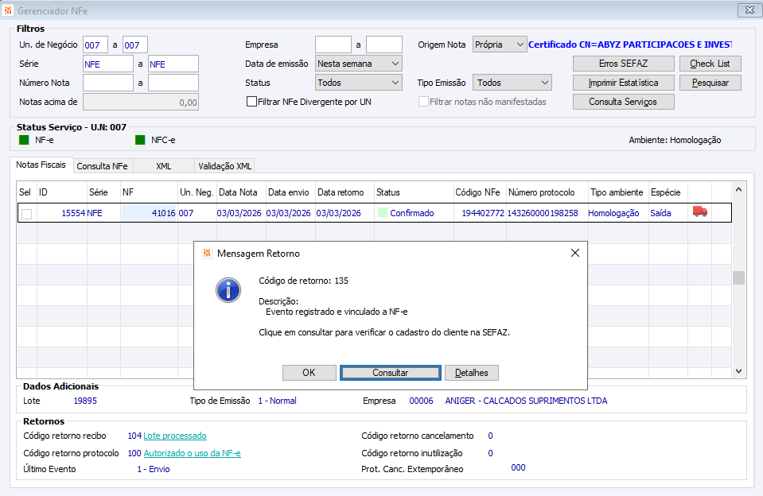Screen dimensions: 763x496
Task: Click the green NF-e service status indicator
Action: [24, 140]
